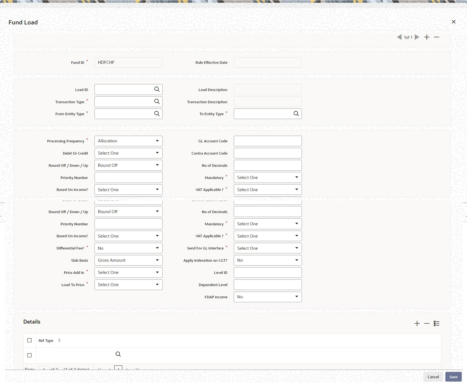Click the Details section heading
This screenshot has width=467, height=386.
32,322
